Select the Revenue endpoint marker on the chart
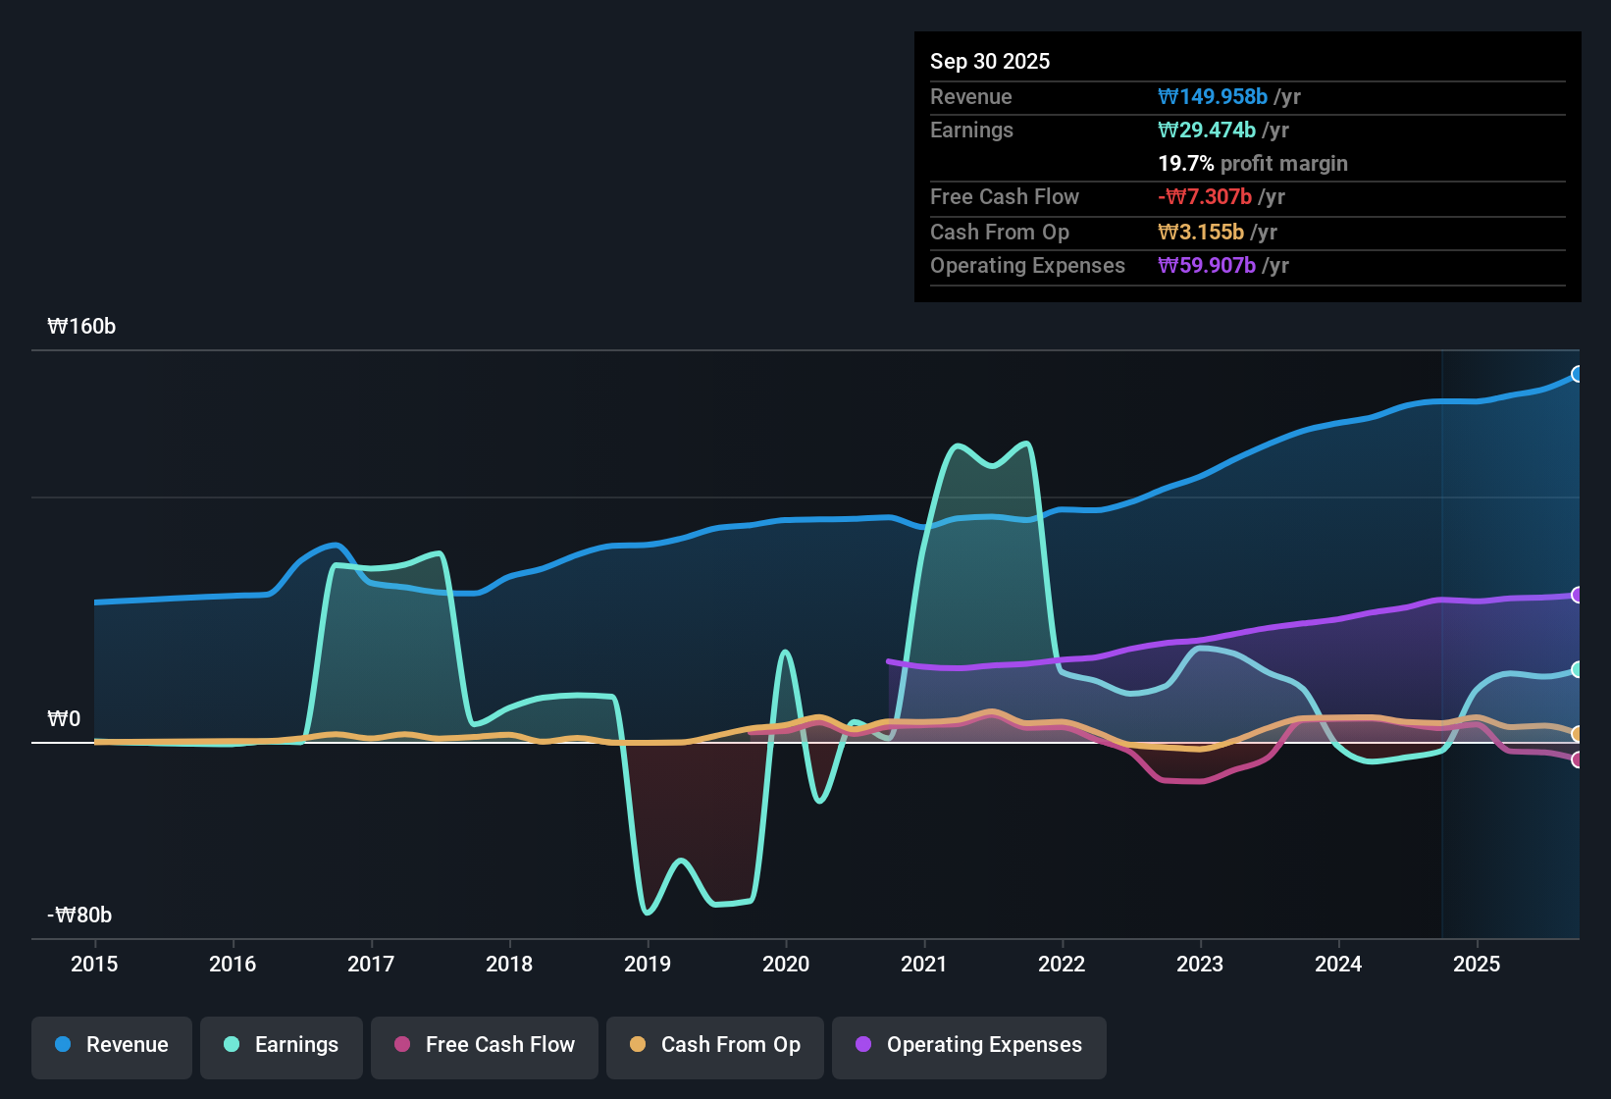 pos(1578,374)
